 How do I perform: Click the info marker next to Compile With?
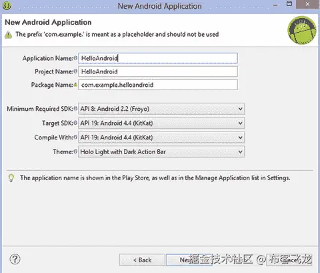(x=75, y=137)
